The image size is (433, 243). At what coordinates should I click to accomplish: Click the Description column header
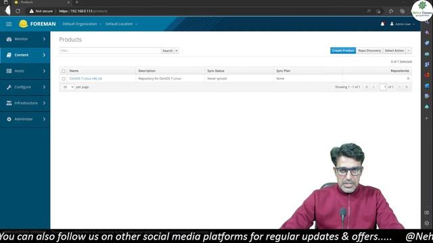coord(147,71)
